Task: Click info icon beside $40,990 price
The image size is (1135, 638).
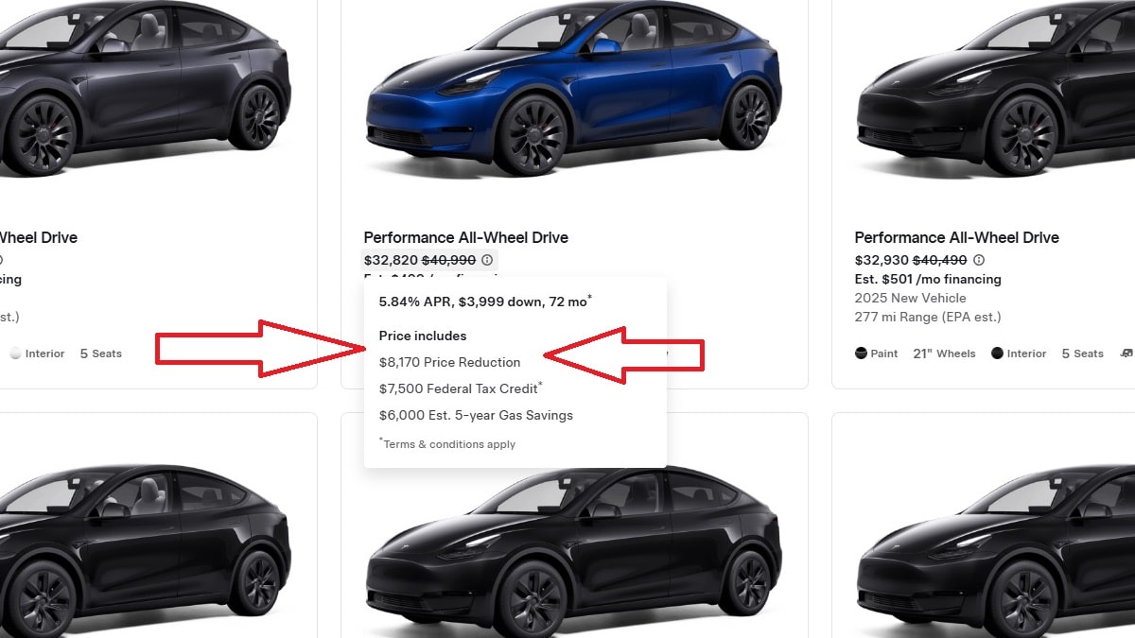Action: [487, 260]
